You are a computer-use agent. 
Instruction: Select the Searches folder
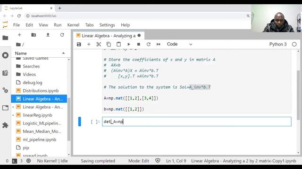(39, 66)
